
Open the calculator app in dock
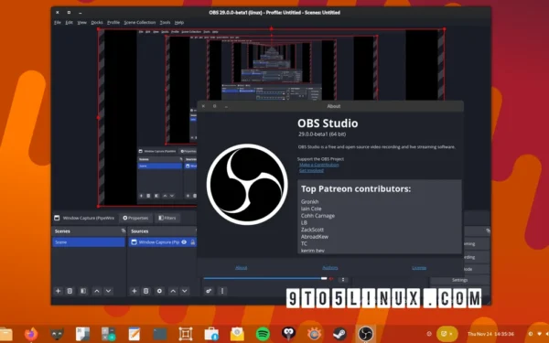(108, 334)
